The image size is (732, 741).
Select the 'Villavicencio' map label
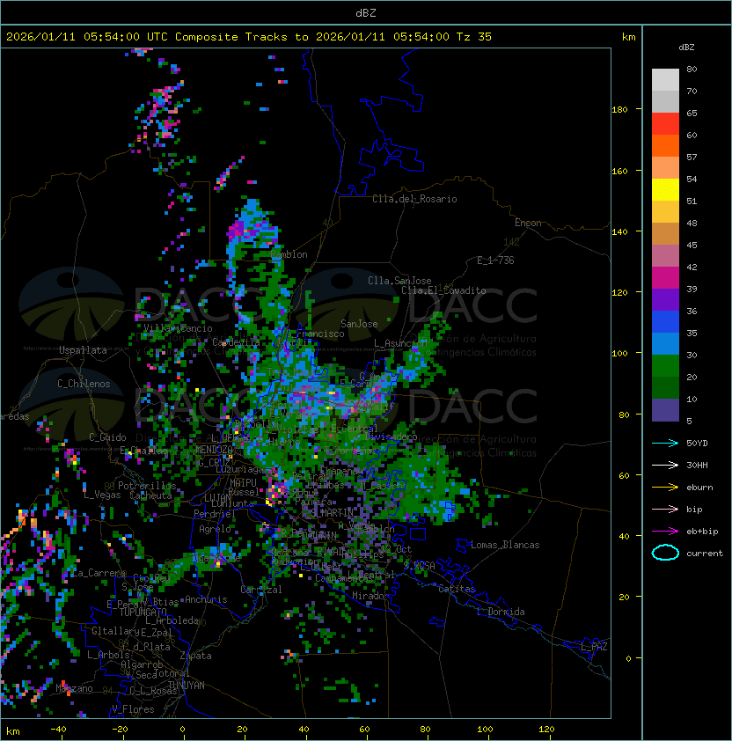coord(178,328)
